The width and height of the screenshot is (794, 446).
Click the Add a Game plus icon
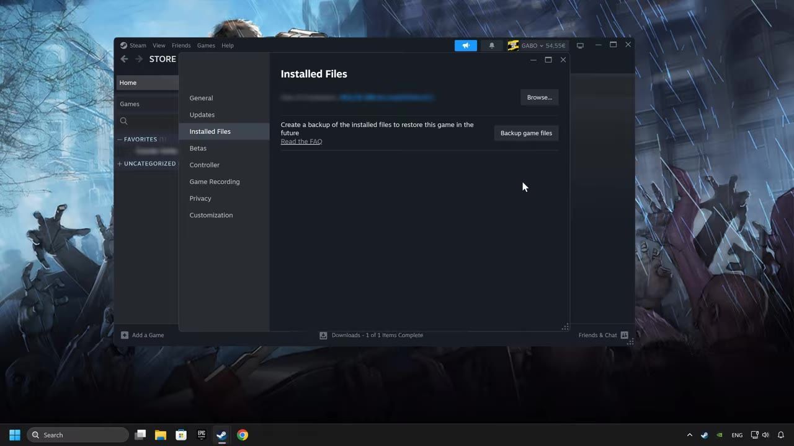point(125,335)
